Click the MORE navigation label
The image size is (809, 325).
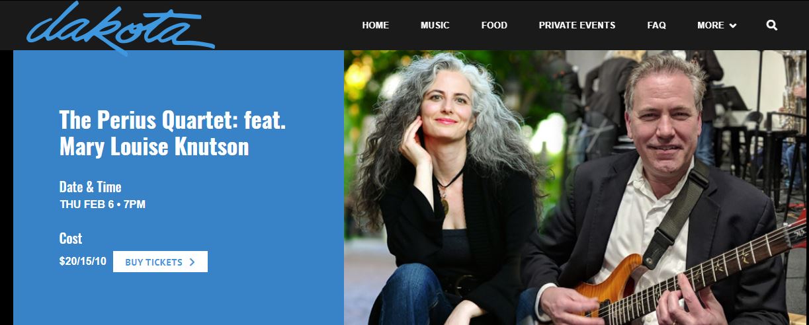tap(710, 25)
